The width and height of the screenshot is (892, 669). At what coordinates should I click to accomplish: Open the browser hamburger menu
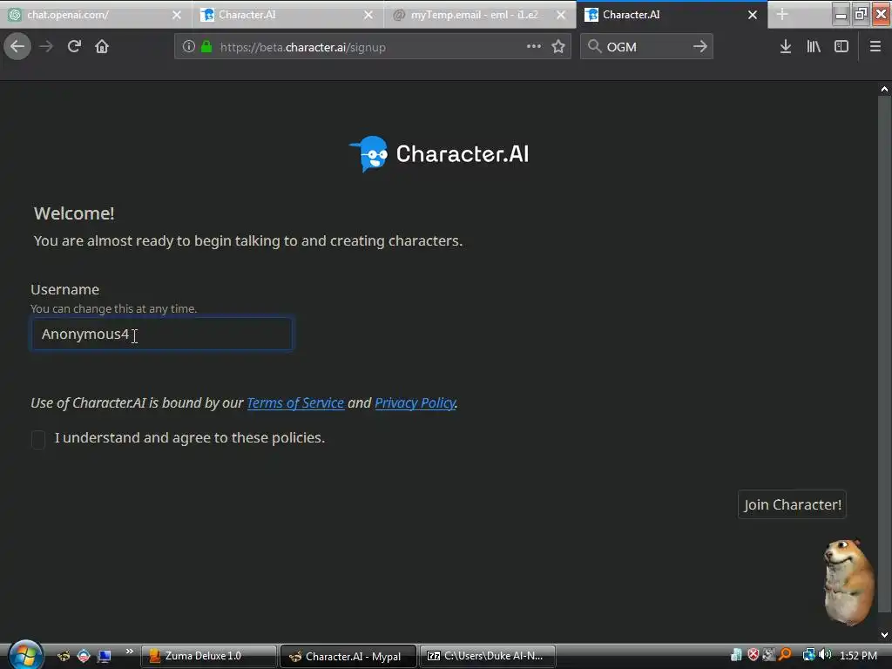(875, 47)
